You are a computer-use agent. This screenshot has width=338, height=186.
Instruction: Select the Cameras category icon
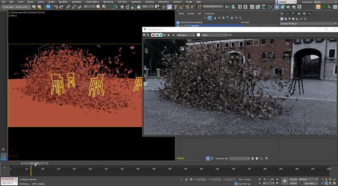click(293, 19)
